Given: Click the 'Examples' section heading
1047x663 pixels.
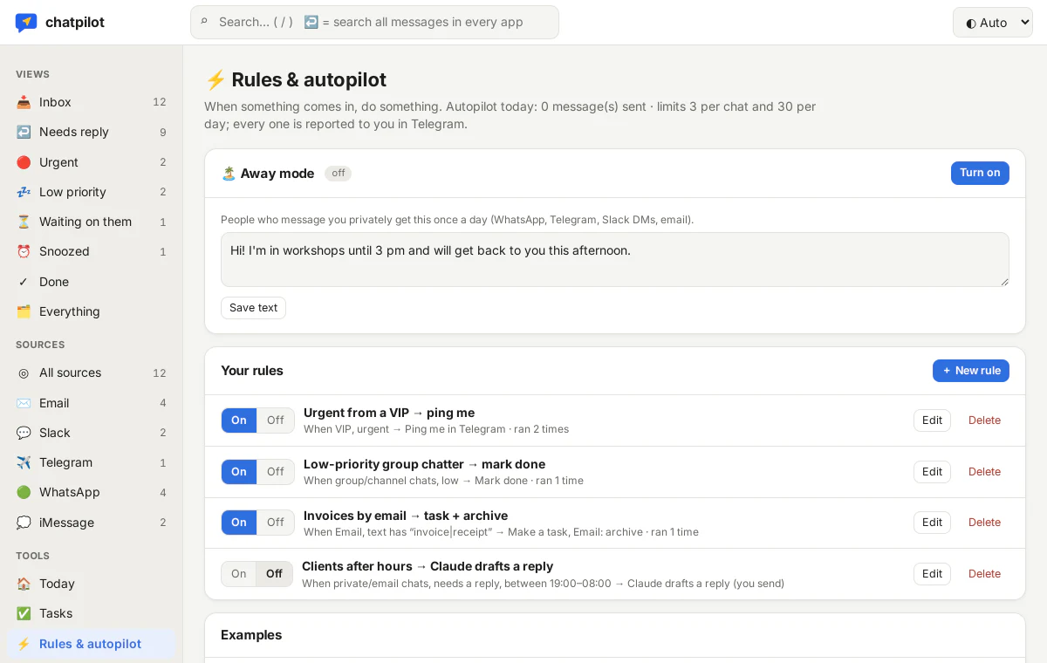Looking at the screenshot, I should pyautogui.click(x=251, y=635).
